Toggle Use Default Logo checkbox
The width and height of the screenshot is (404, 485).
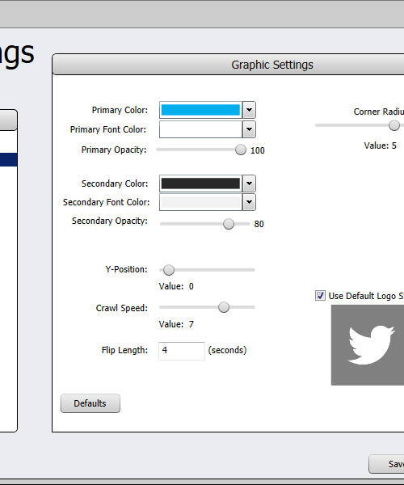point(320,295)
